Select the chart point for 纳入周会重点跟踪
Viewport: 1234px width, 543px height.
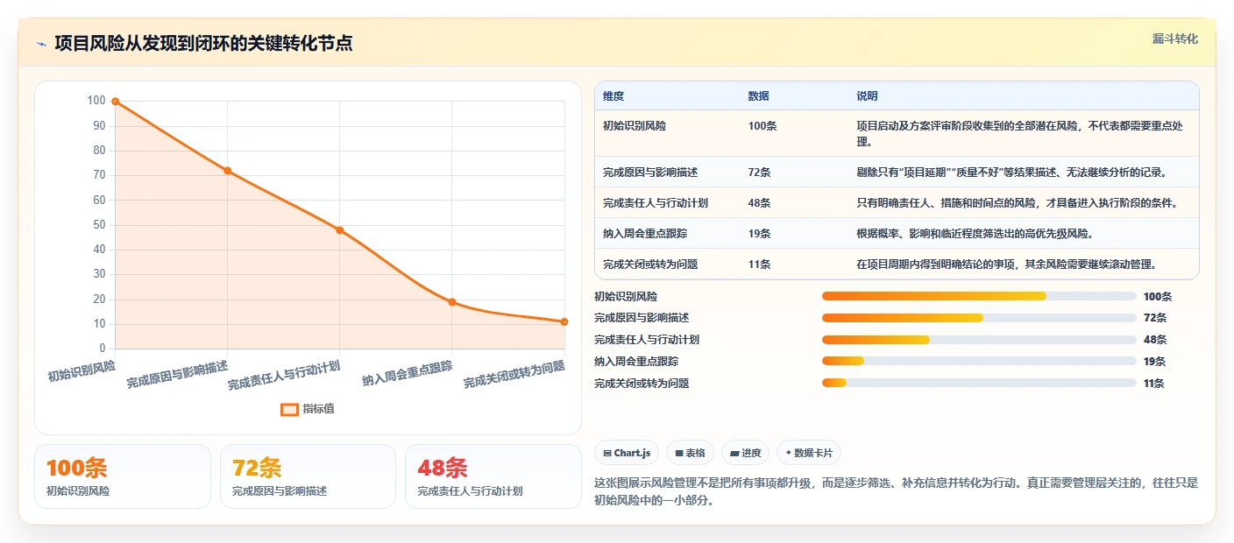pos(451,302)
